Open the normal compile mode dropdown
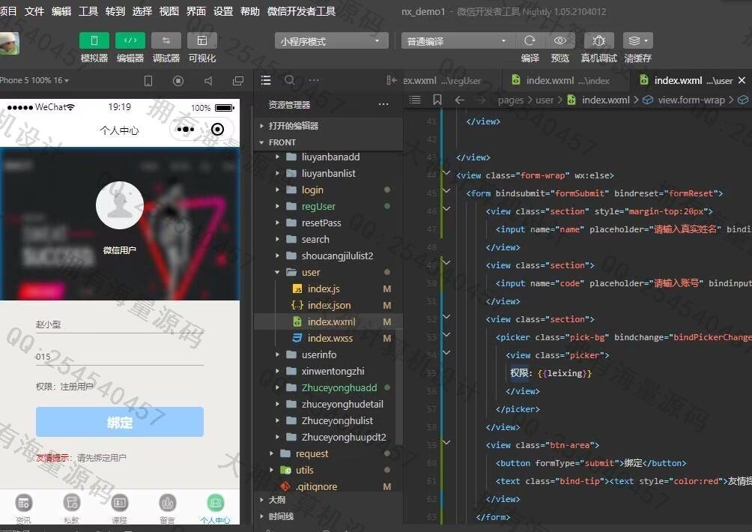 (x=458, y=41)
